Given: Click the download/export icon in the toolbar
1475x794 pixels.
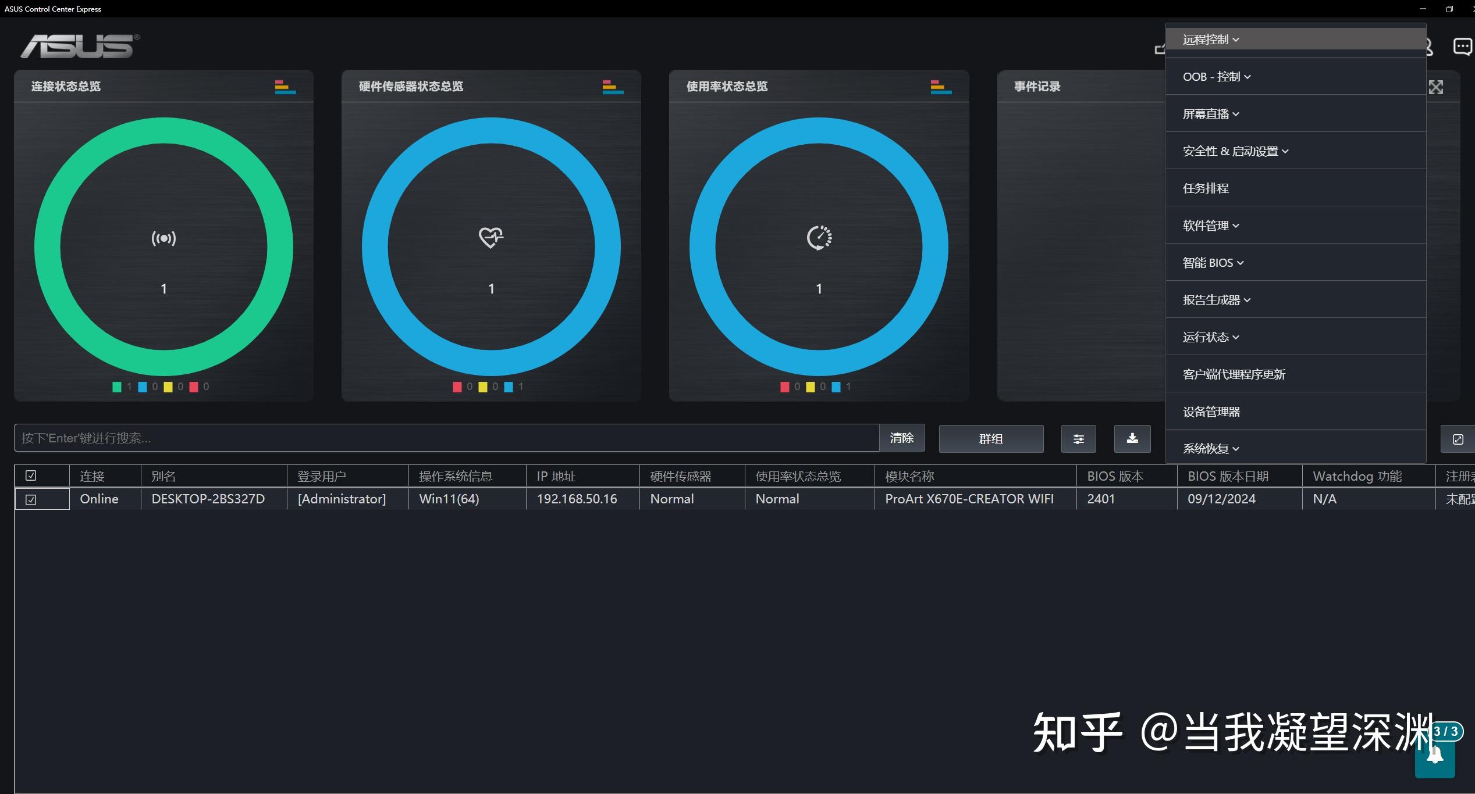Looking at the screenshot, I should tap(1132, 438).
